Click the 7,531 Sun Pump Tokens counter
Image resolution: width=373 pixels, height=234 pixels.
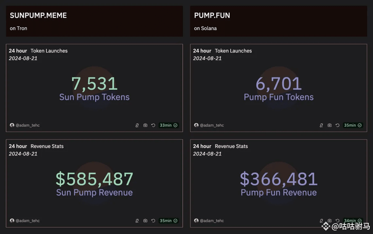click(94, 84)
